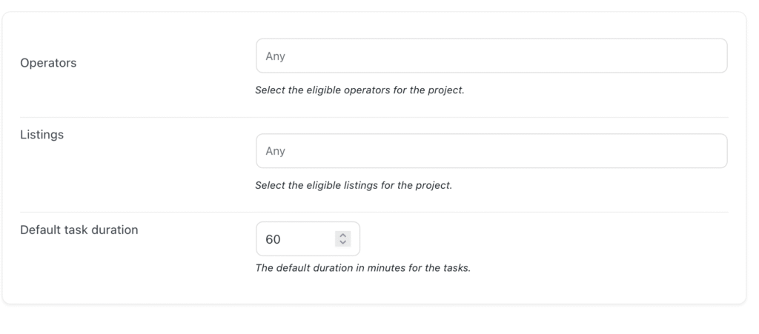Image resolution: width=759 pixels, height=334 pixels.
Task: Open the Listings selection field
Action: click(x=491, y=151)
